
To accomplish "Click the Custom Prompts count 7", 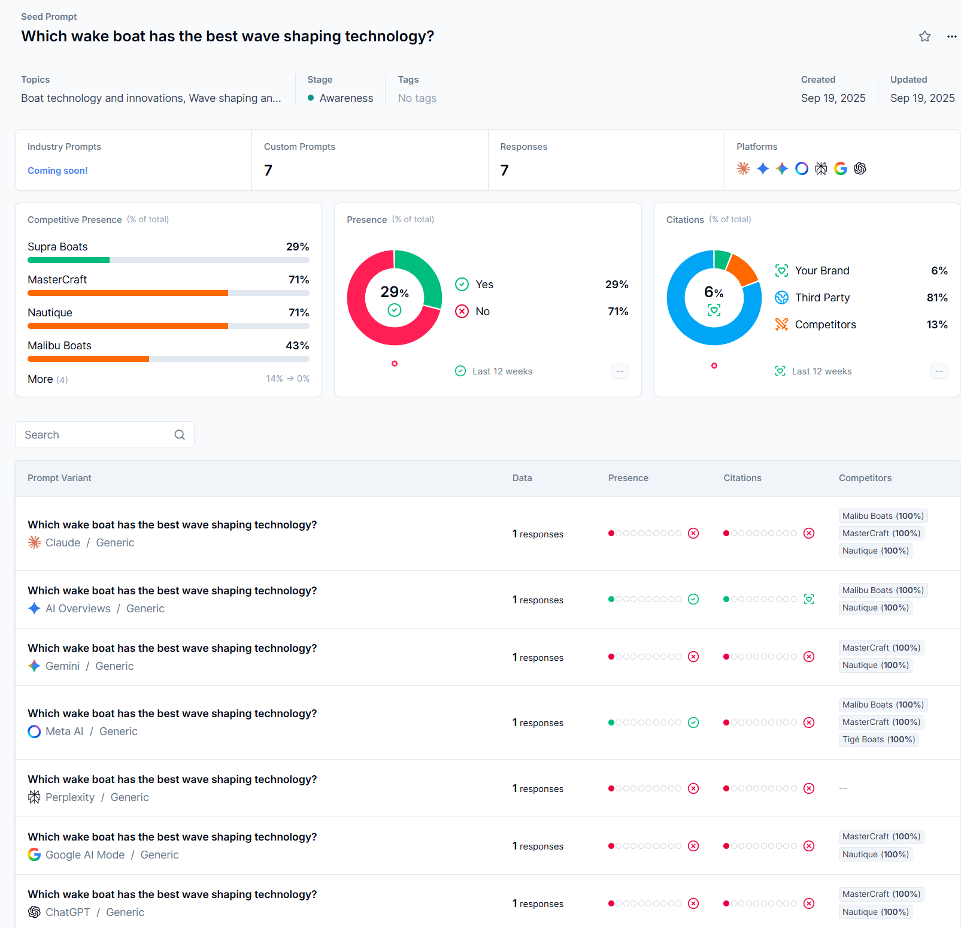I will pos(268,170).
